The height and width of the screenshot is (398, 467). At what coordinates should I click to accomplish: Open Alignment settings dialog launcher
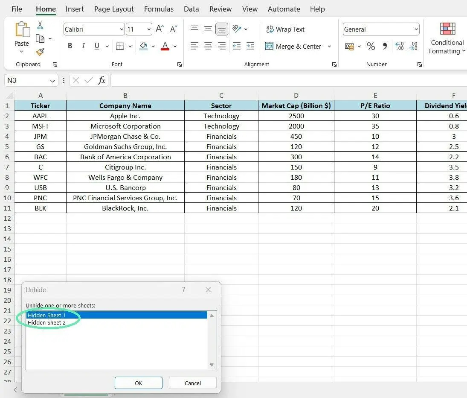(334, 64)
